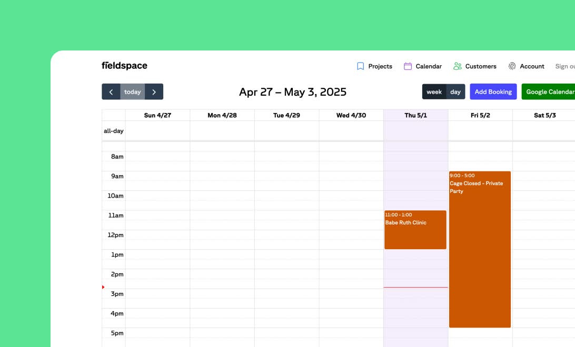Go to the previous week using the left chevron
The width and height of the screenshot is (575, 347).
[111, 91]
